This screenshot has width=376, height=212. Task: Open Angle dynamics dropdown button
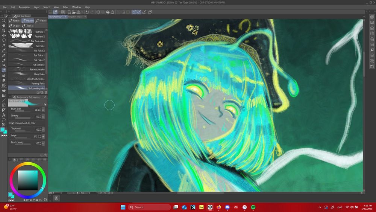(43, 136)
